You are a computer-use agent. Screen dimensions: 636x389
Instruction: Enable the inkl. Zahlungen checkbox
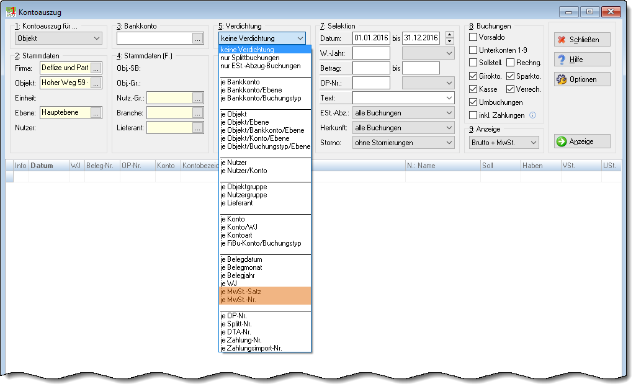[473, 115]
